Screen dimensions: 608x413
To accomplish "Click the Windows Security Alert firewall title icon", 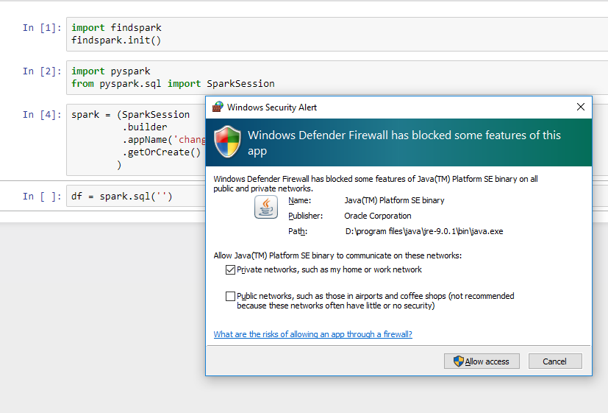I will (218, 107).
